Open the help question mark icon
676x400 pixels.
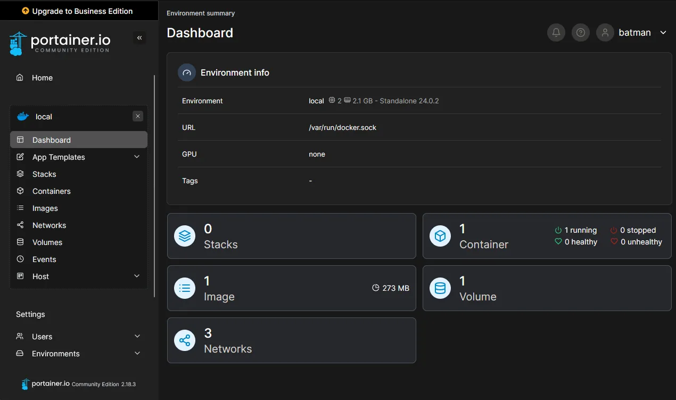(580, 32)
